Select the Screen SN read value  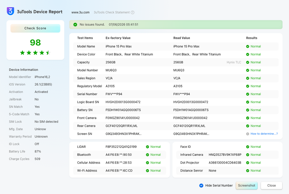tap(191, 134)
